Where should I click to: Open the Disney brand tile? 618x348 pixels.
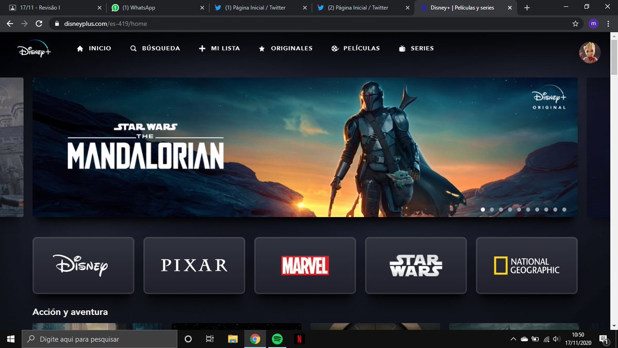point(83,266)
